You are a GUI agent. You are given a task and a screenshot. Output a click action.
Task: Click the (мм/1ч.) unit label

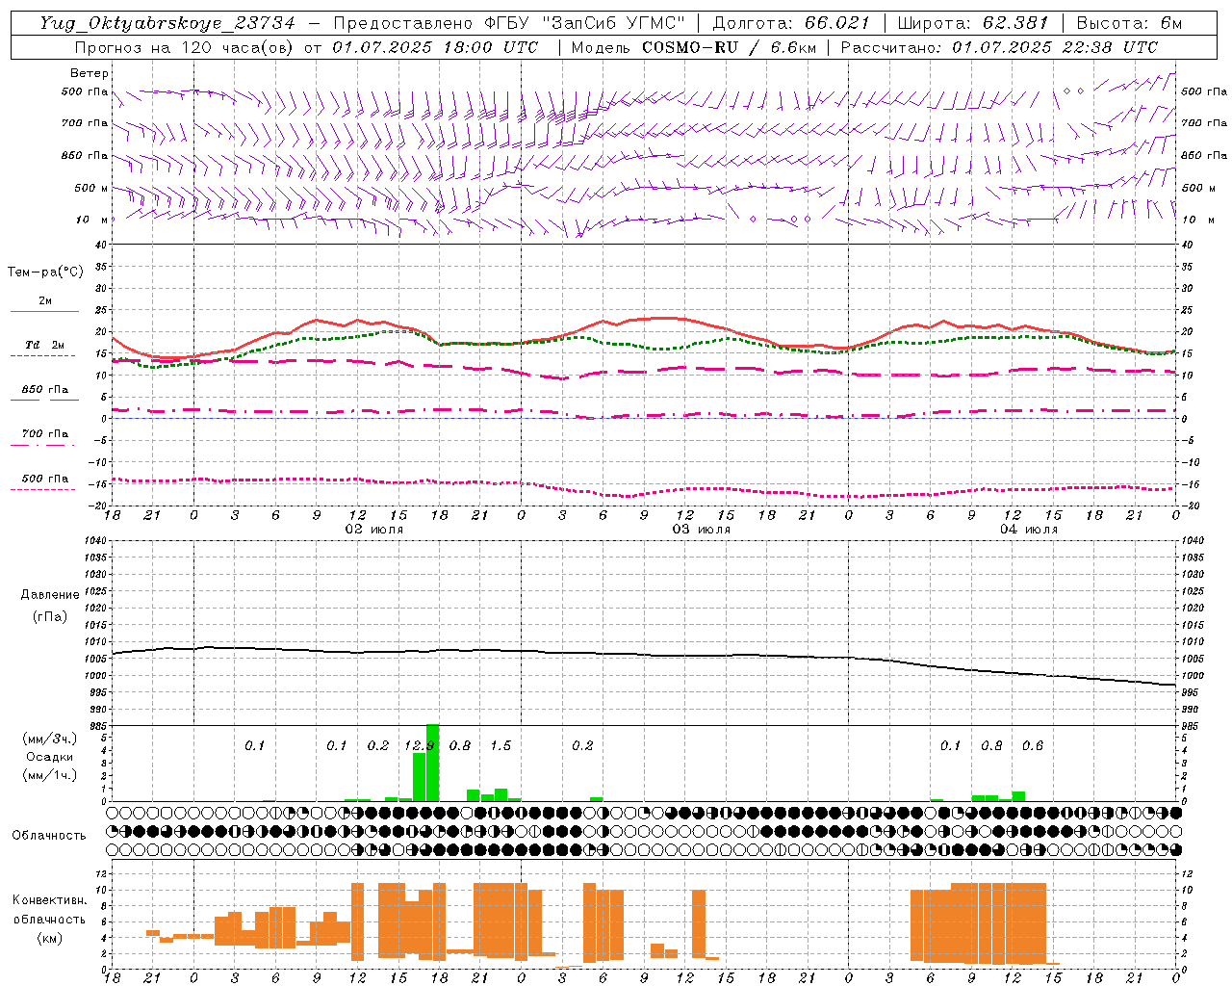[50, 775]
